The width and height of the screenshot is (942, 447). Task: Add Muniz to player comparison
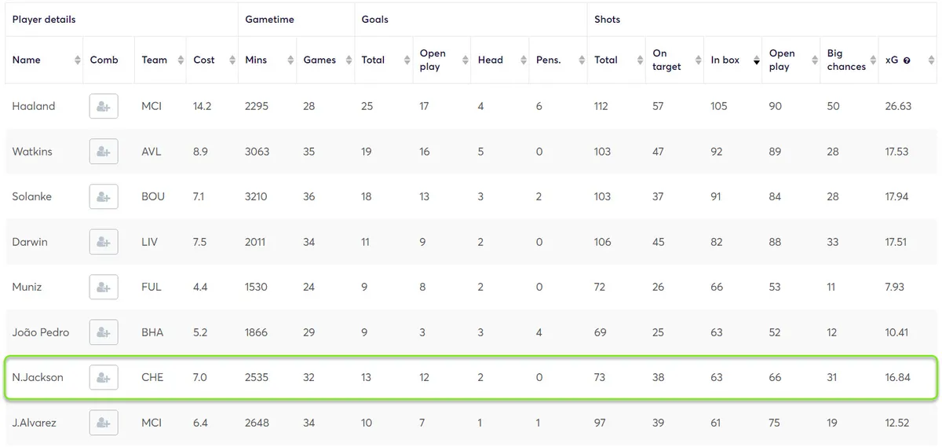(104, 288)
